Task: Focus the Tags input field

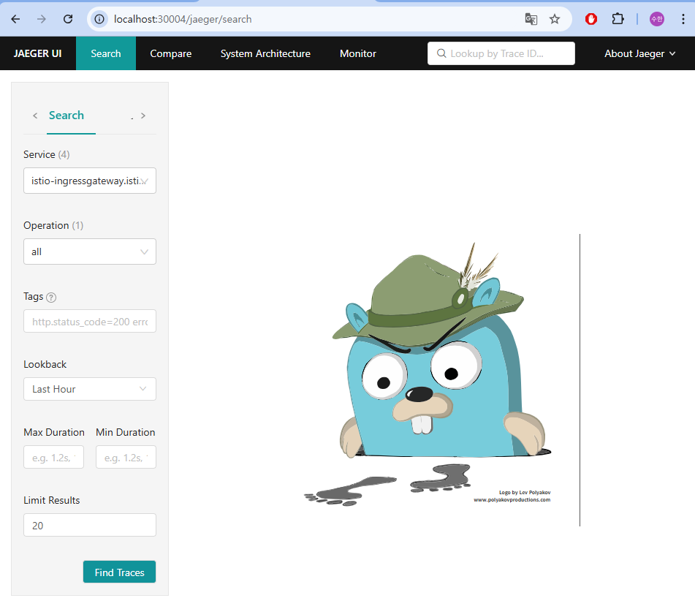Action: click(90, 321)
